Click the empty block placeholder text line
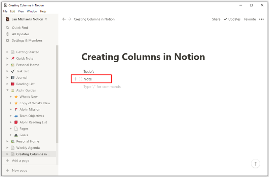 102,87
